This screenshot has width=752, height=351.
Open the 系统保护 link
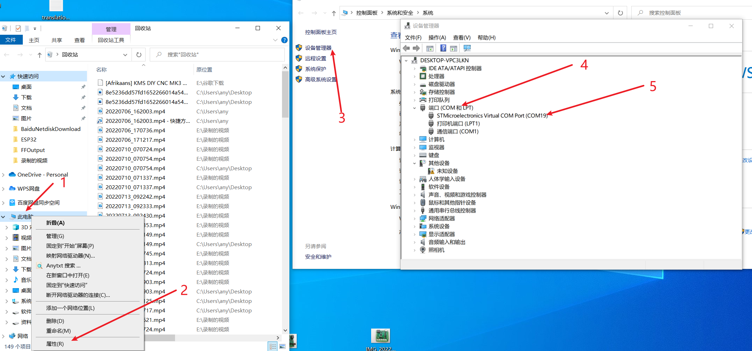316,69
